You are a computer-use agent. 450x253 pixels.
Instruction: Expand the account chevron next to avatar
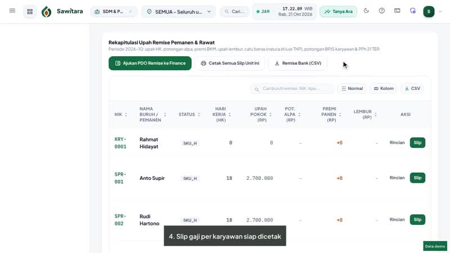click(440, 12)
